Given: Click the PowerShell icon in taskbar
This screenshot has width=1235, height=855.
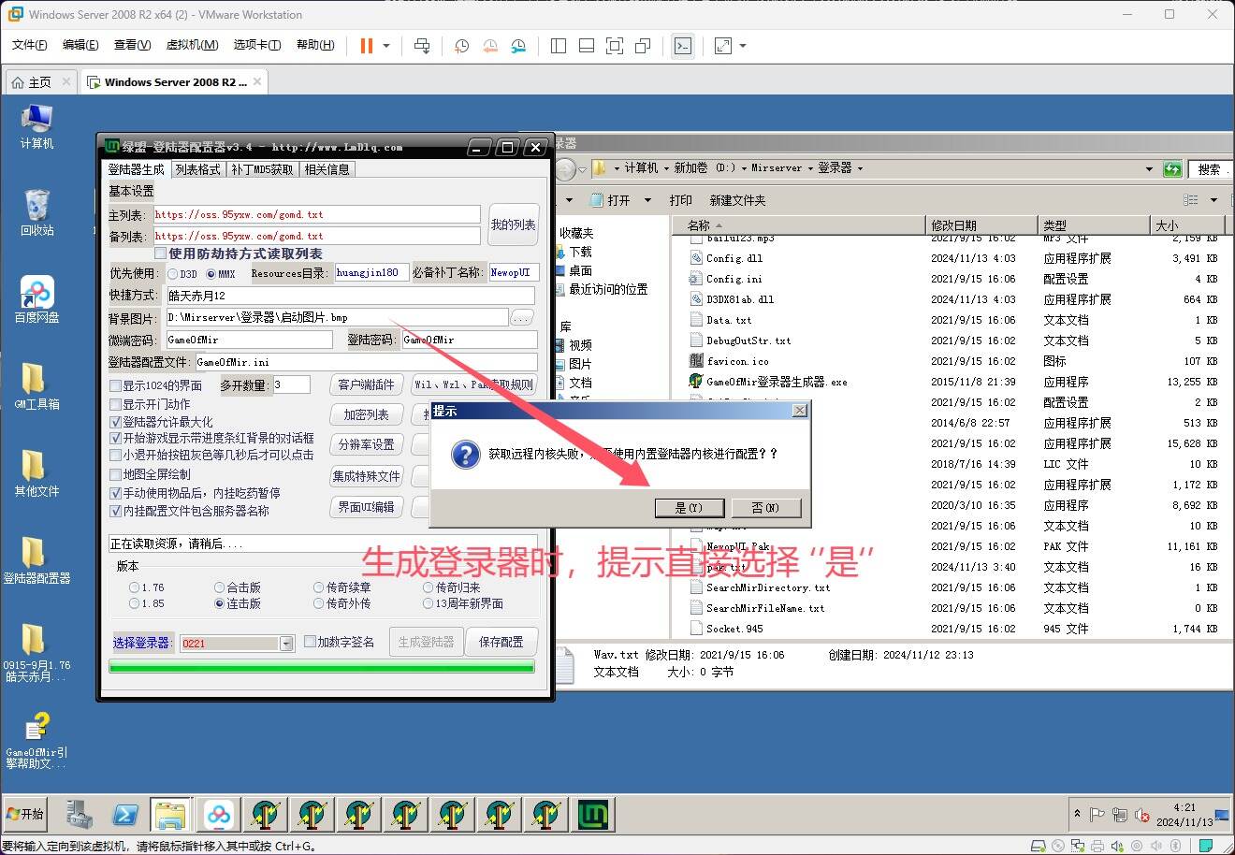Looking at the screenshot, I should 125,815.
